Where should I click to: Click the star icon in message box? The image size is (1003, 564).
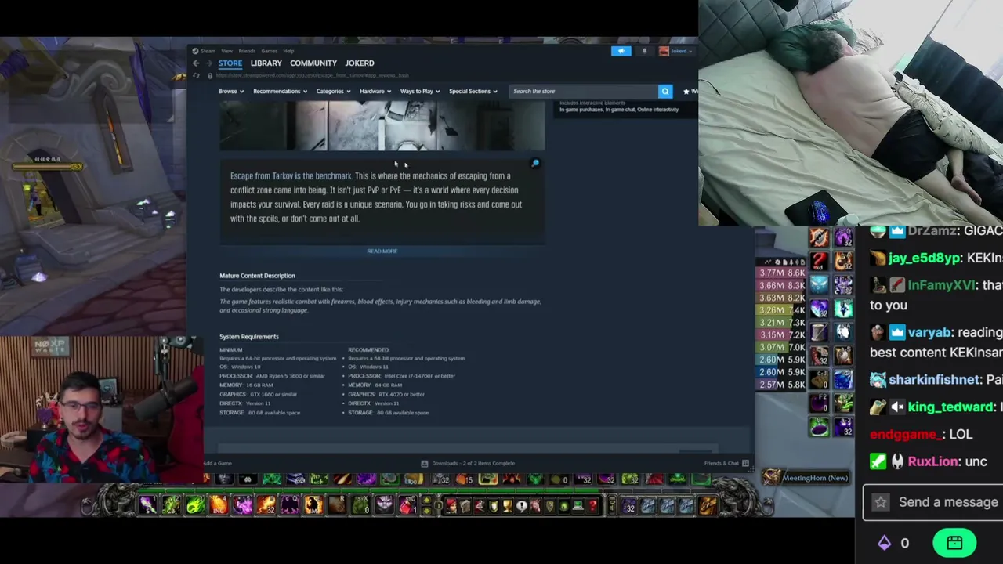(881, 502)
